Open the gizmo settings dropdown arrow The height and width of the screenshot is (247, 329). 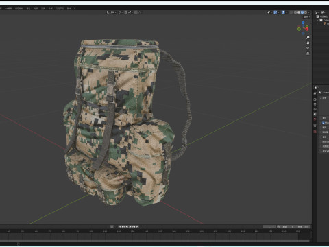point(279,12)
